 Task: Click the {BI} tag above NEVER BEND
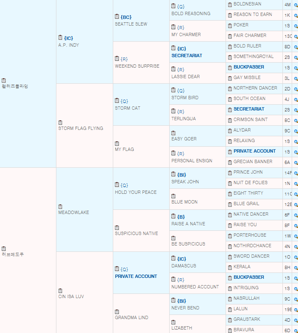[x=181, y=301]
